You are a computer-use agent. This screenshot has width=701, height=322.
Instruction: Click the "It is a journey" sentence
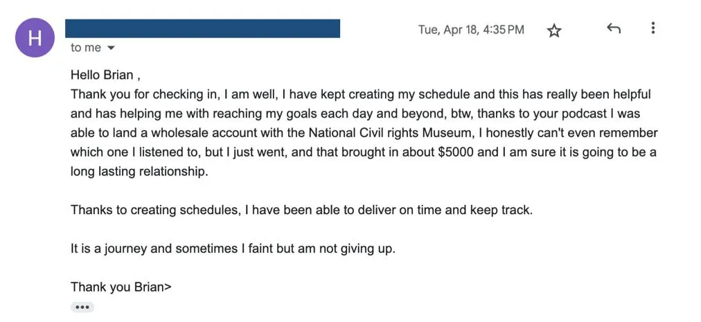233,248
